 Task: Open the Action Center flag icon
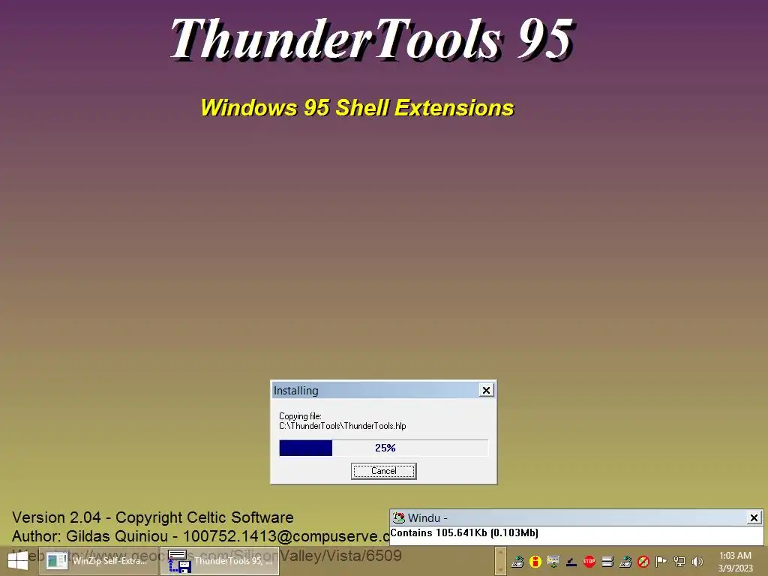tap(661, 561)
